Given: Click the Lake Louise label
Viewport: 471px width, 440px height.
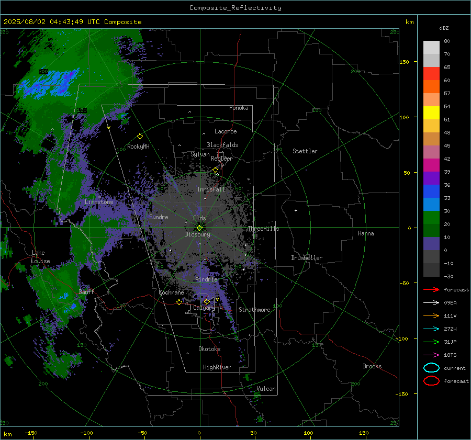Looking at the screenshot, I should click(x=40, y=257).
